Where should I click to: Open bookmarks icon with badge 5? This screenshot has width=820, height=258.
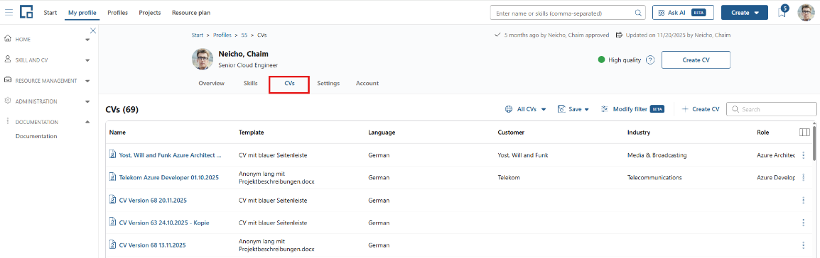coord(782,12)
